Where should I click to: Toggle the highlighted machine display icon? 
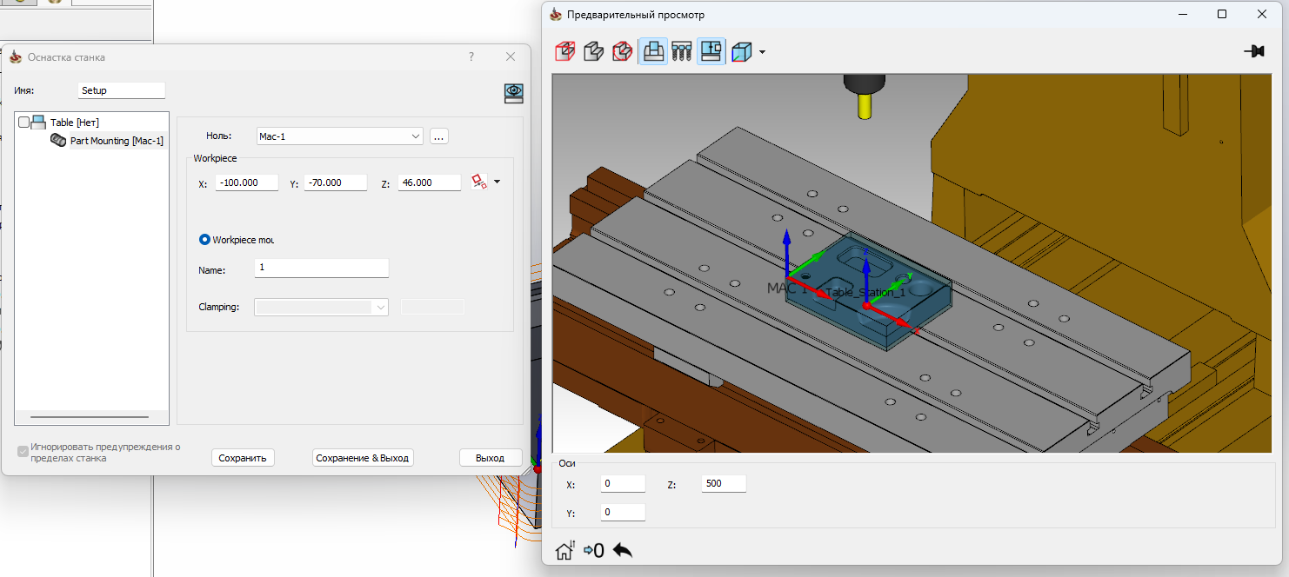pyautogui.click(x=711, y=52)
